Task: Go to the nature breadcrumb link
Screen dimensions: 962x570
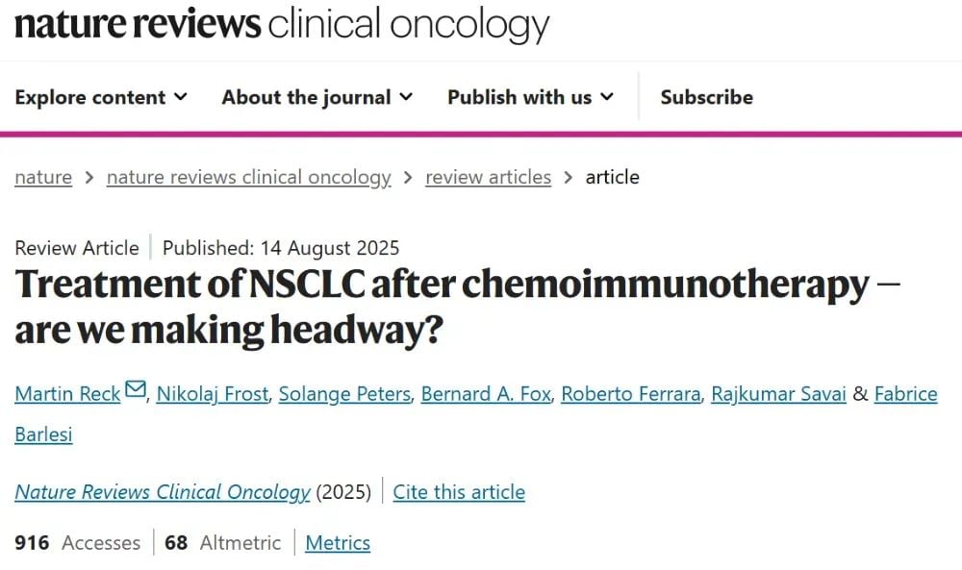Action: click(43, 177)
